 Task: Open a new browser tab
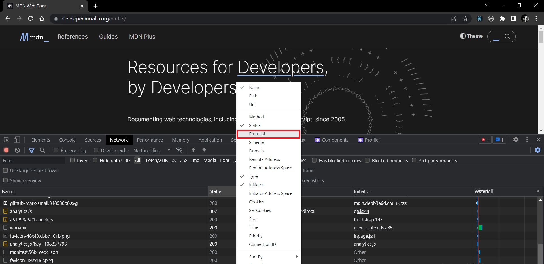pos(95,6)
